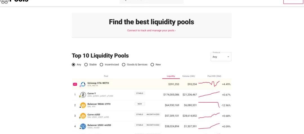Screen dimensions: 304x134
Task: Select the Stable radio filter
Action: coord(86,64)
